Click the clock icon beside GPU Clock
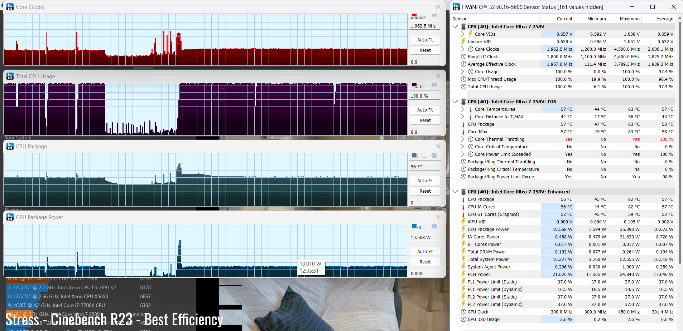Viewport: 683px width, 331px height. click(463, 312)
